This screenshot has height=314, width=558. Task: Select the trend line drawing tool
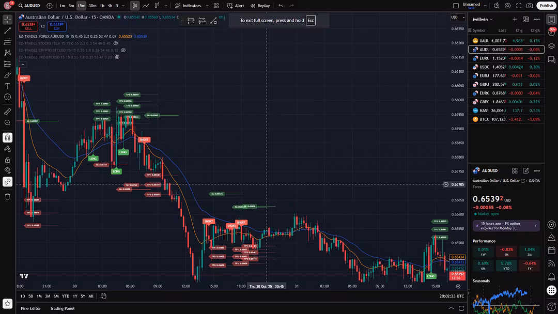(8, 30)
